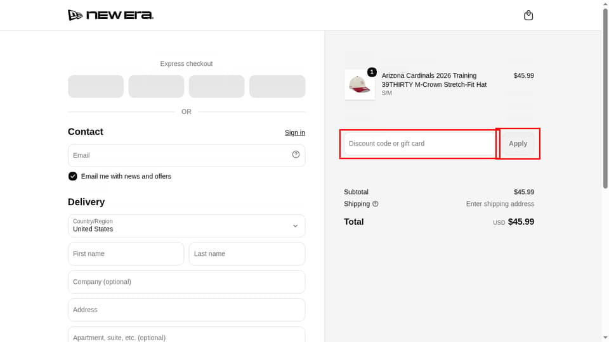Open the shopping bag cart icon
609x342 pixels.
coord(528,15)
